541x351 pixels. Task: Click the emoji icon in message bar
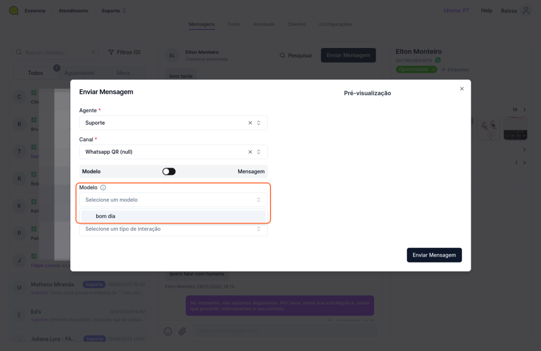[168, 331]
